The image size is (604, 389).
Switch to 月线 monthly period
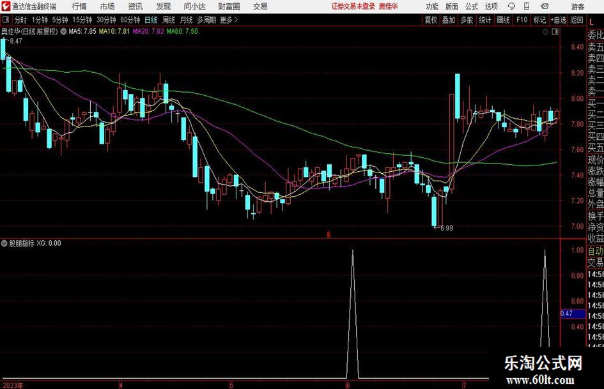coord(186,20)
